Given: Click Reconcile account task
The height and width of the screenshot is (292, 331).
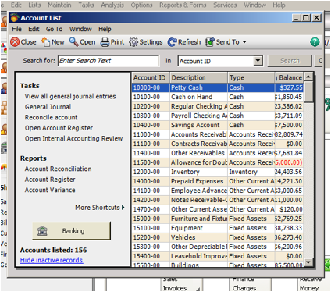Looking at the screenshot, I should (51, 117).
